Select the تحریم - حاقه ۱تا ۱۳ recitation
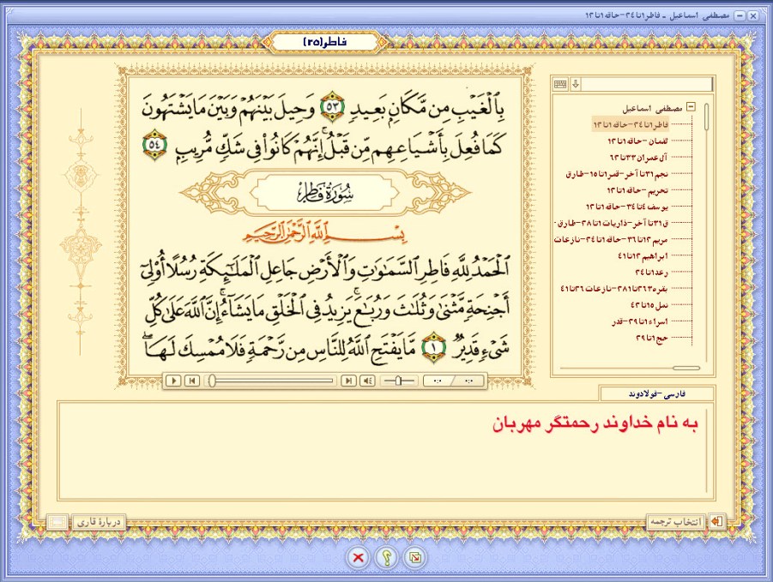Image resolution: width=773 pixels, height=582 pixels. (637, 190)
